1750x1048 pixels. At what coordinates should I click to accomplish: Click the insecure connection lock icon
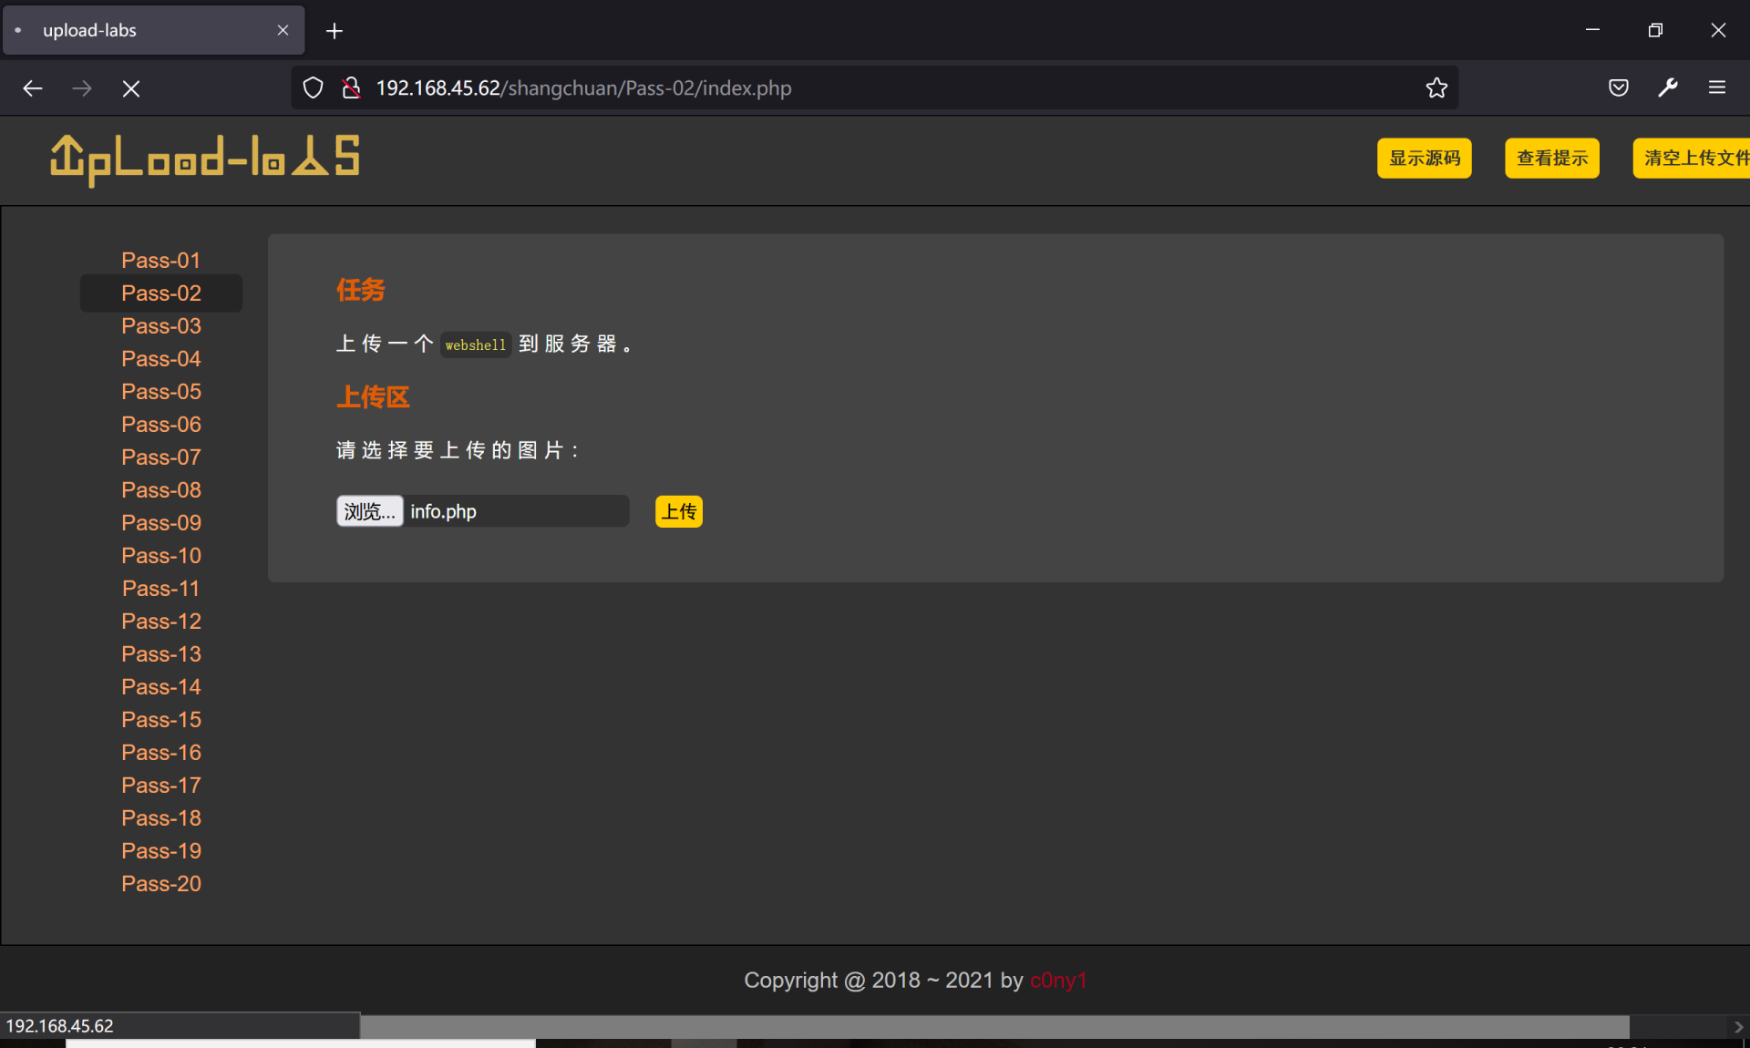[x=351, y=88]
